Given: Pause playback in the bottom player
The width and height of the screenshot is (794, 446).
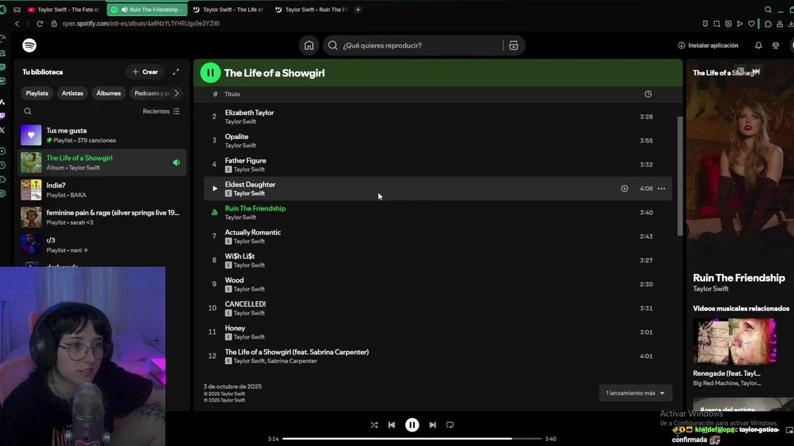Looking at the screenshot, I should [412, 425].
